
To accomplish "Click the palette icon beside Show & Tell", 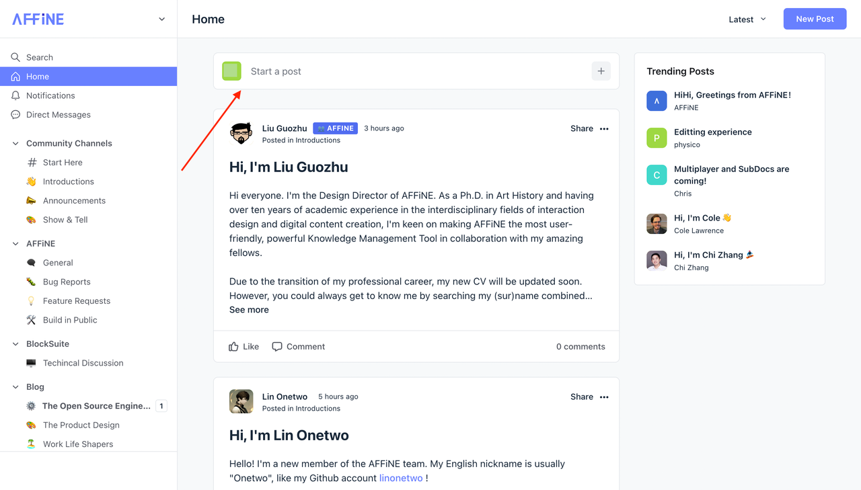I will 31,220.
